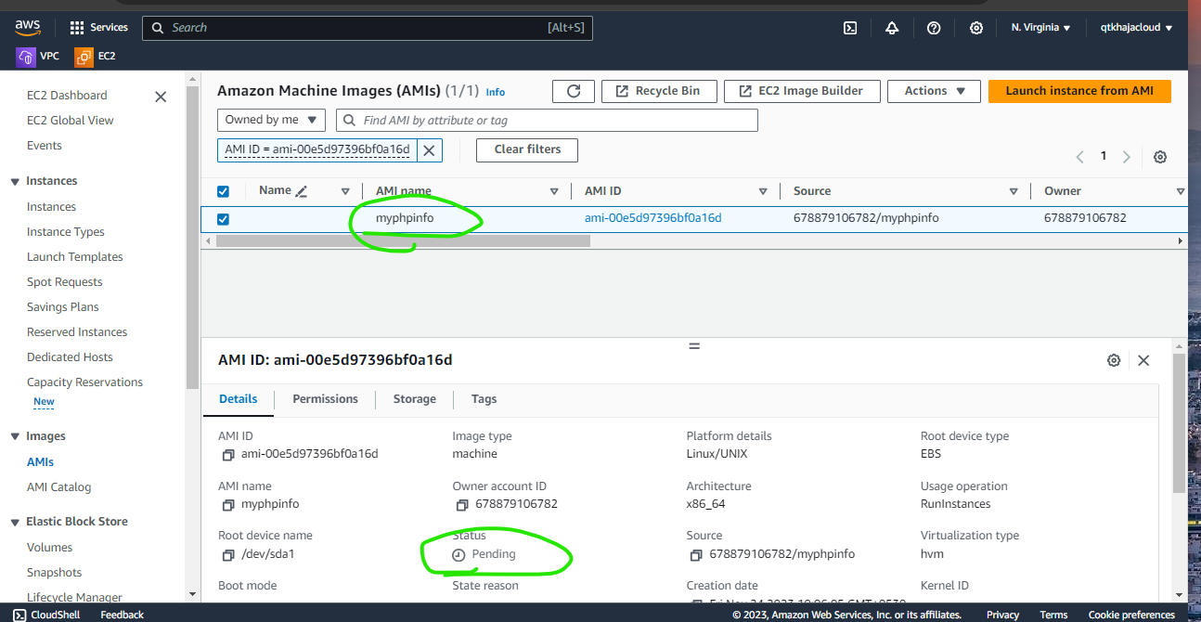
Task: Expand the Actions dropdown menu
Action: [935, 91]
